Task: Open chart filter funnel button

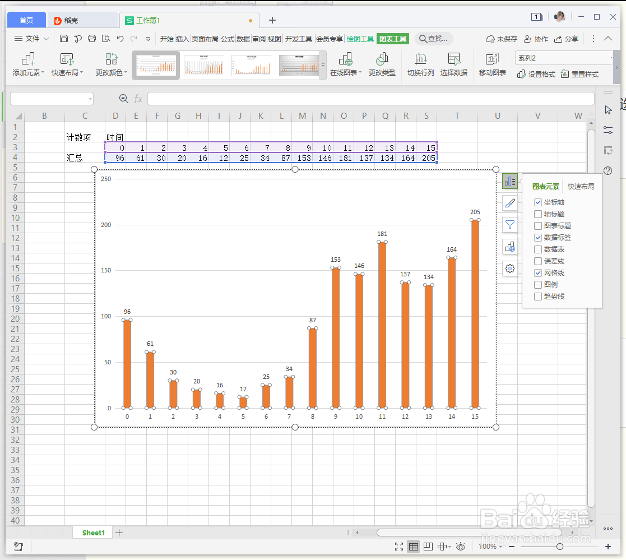Action: [x=510, y=225]
